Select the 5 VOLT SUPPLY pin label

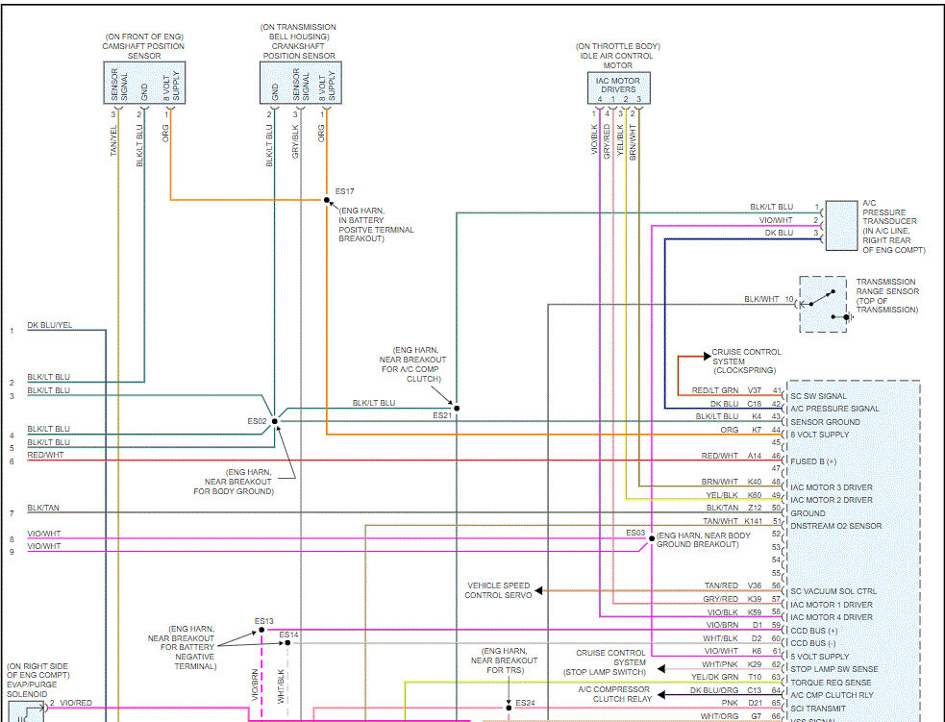tap(820, 657)
